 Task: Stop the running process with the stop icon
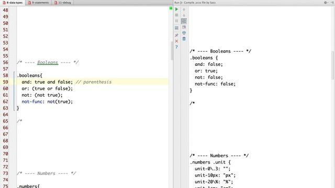point(176,15)
